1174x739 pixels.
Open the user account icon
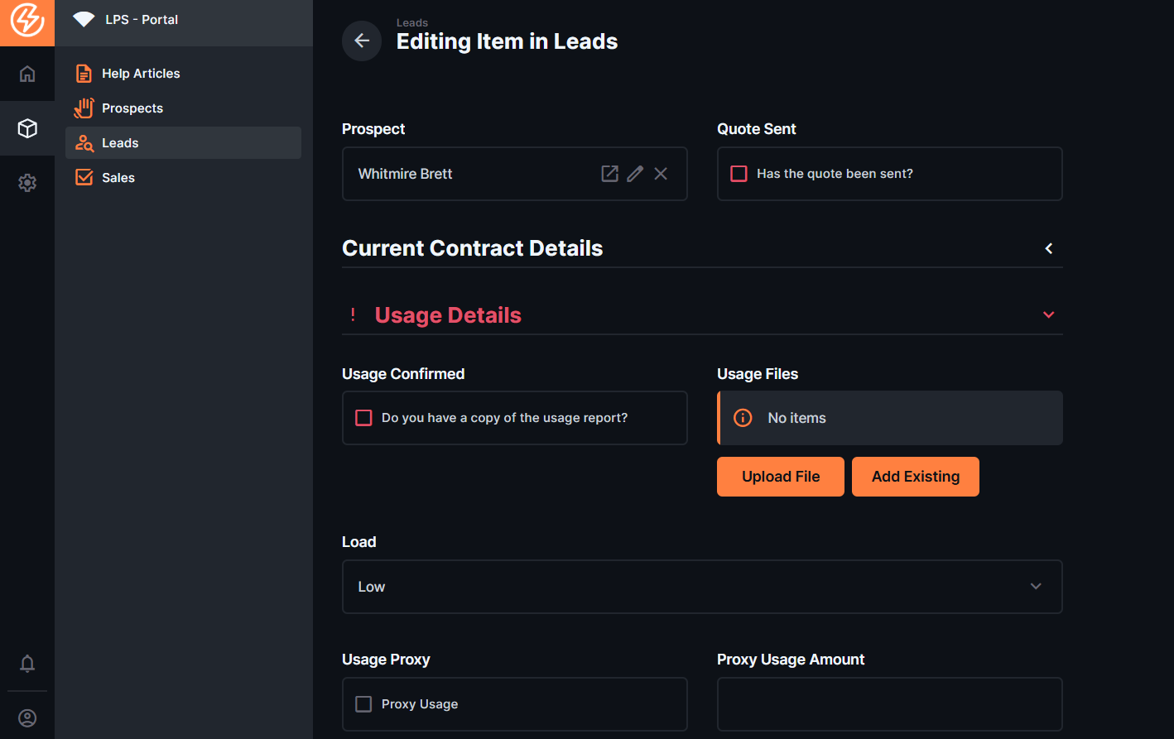tap(27, 717)
